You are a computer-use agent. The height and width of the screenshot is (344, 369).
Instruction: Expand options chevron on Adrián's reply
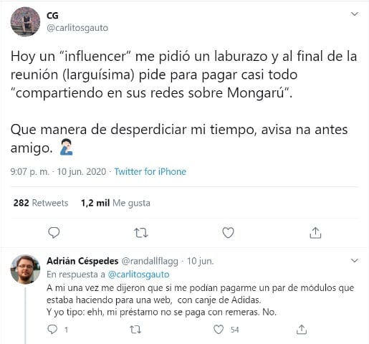pyautogui.click(x=355, y=260)
